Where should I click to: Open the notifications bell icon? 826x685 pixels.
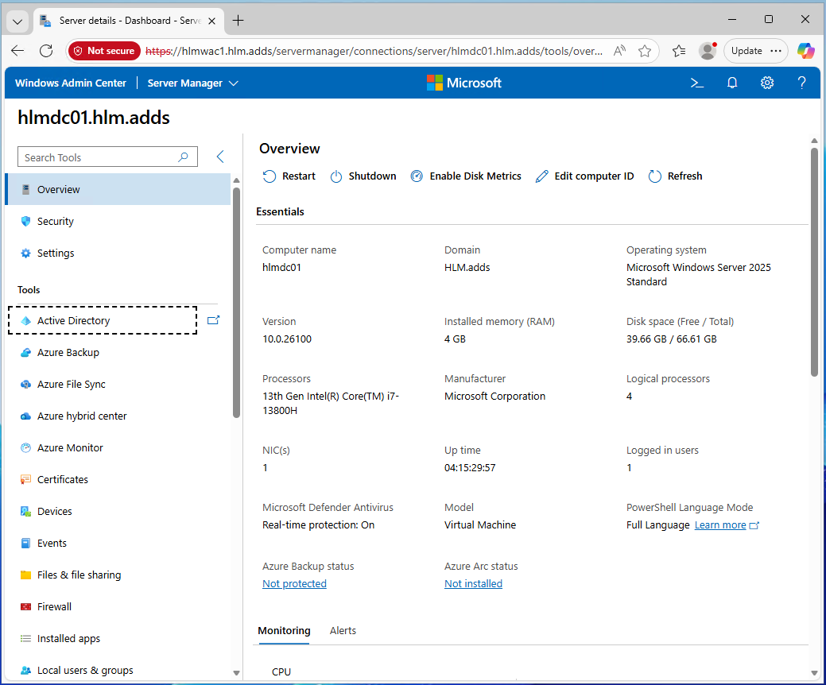732,83
